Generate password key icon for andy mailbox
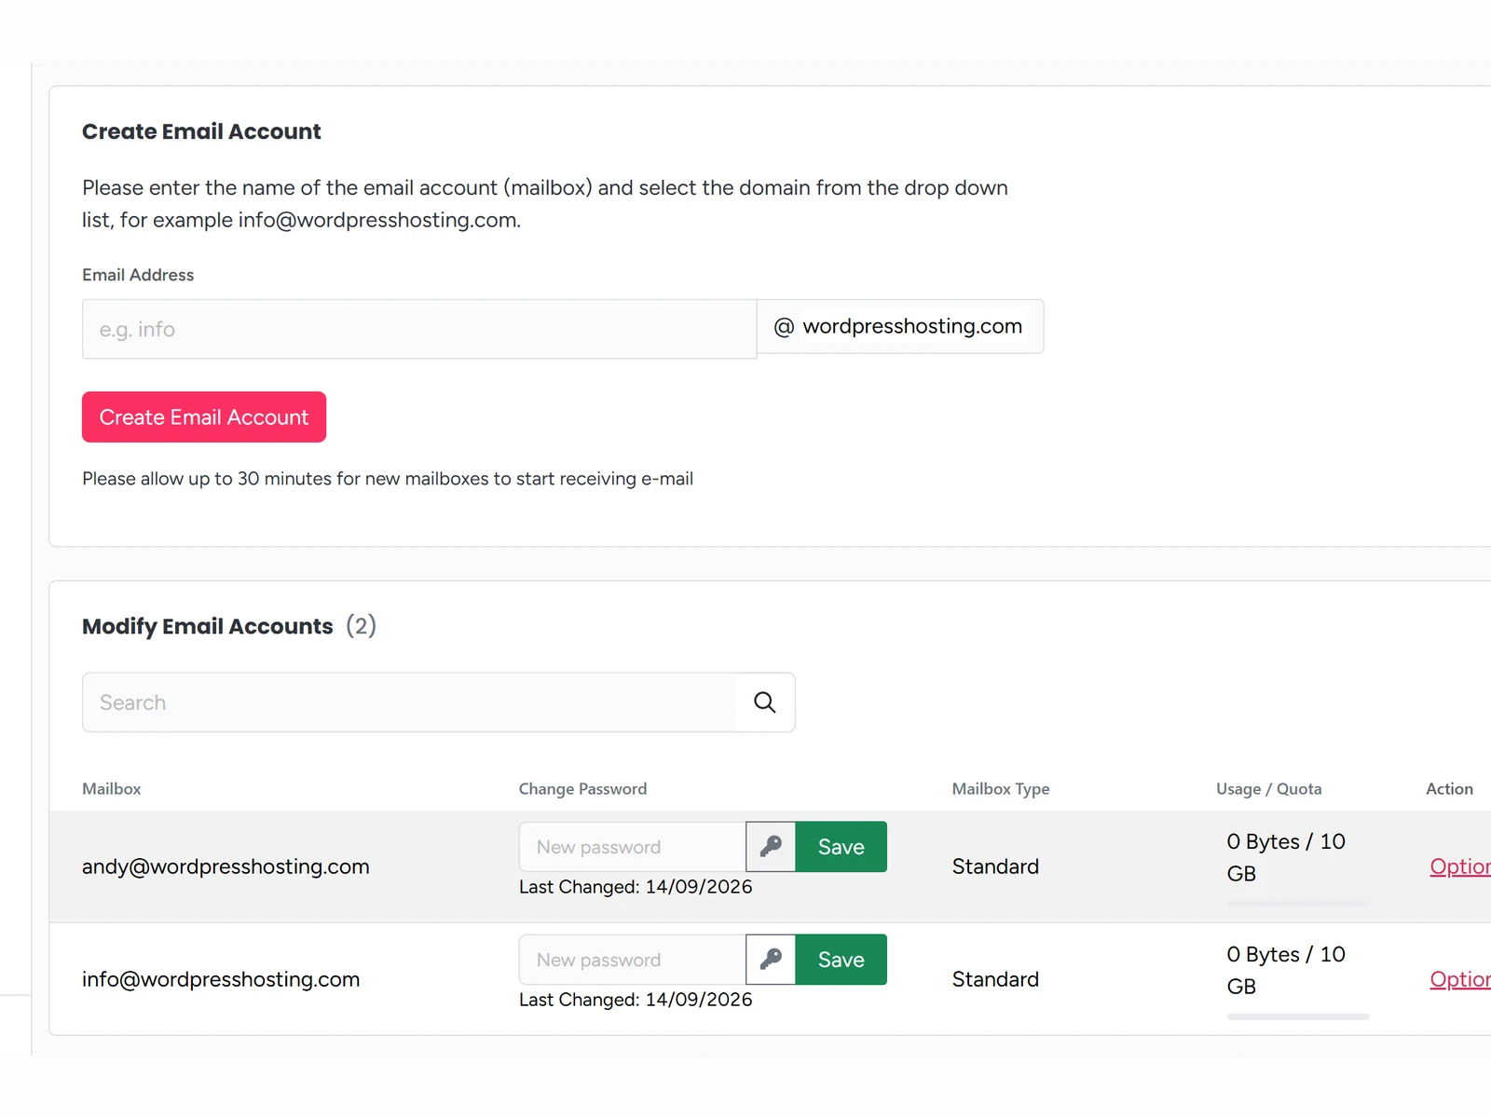The image size is (1491, 1118). pos(771,847)
